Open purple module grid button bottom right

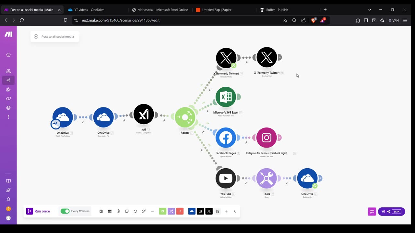pyautogui.click(x=372, y=212)
